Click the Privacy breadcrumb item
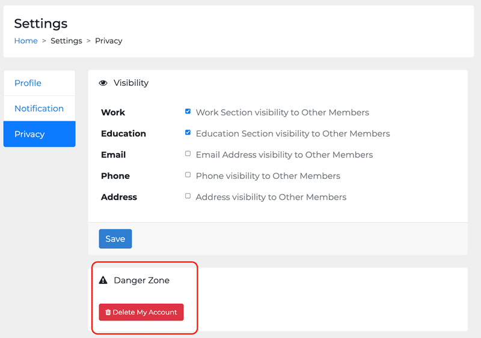Viewport: 481px width, 338px height. 109,41
